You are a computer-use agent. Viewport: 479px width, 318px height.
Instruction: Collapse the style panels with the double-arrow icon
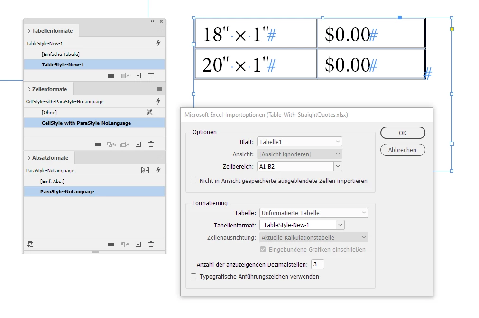(x=152, y=21)
